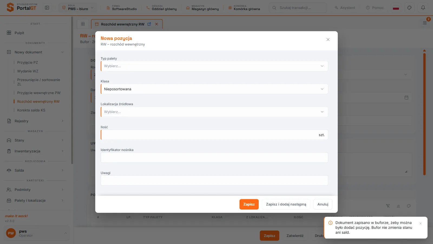Viewport: 433px width, 244px height.
Task: Open the Klasa dropdown
Action: pos(214,89)
